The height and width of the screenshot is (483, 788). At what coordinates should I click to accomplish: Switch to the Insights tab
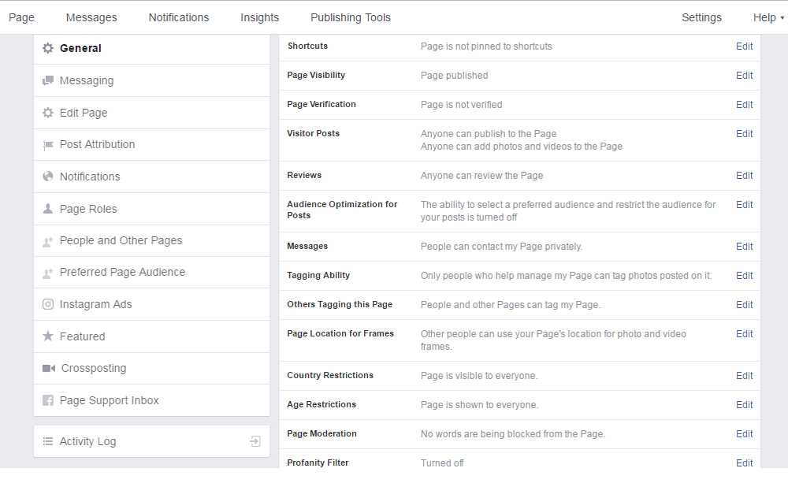(x=259, y=17)
